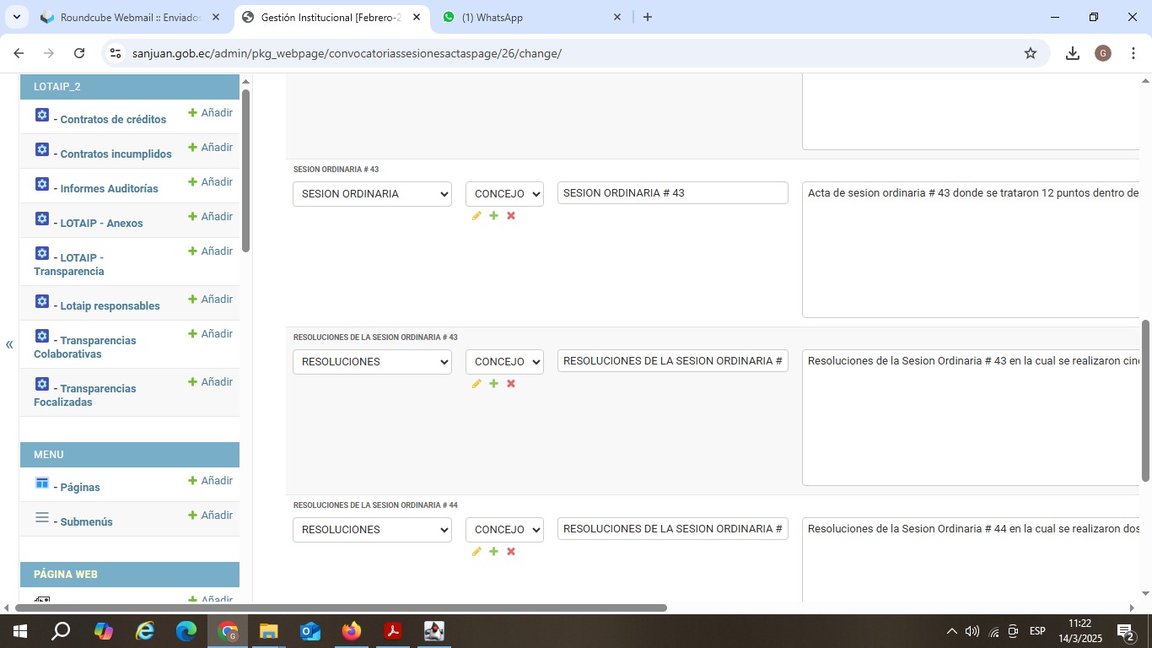Collapse the sidebar with the double chevron
1152x648 pixels.
(x=9, y=344)
